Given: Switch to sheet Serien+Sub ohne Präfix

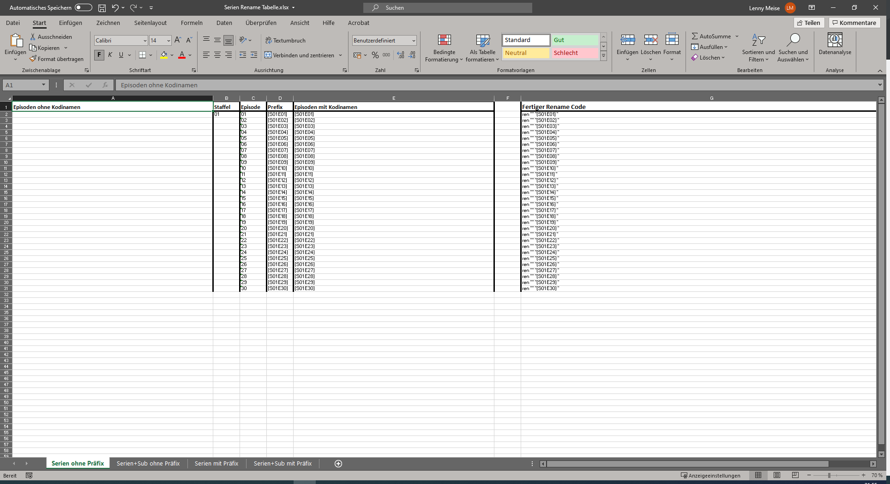Looking at the screenshot, I should [x=148, y=463].
